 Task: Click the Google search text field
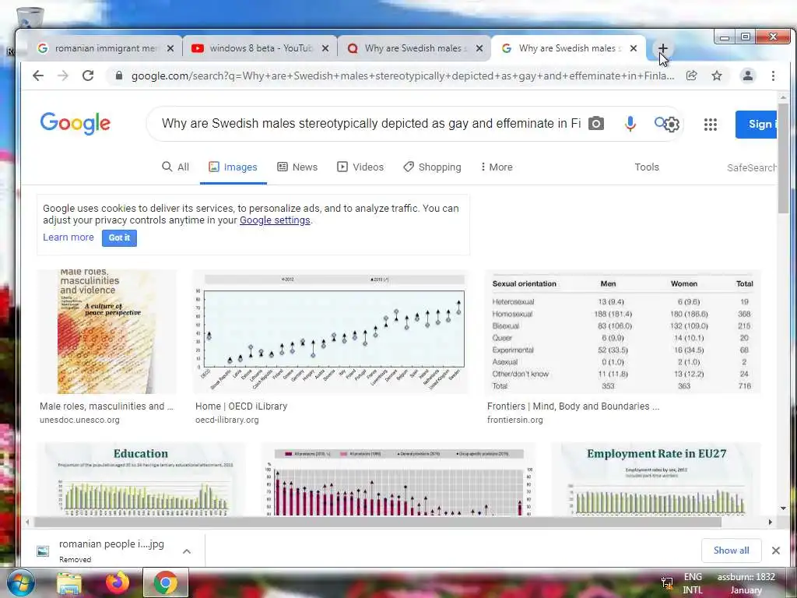click(x=371, y=124)
